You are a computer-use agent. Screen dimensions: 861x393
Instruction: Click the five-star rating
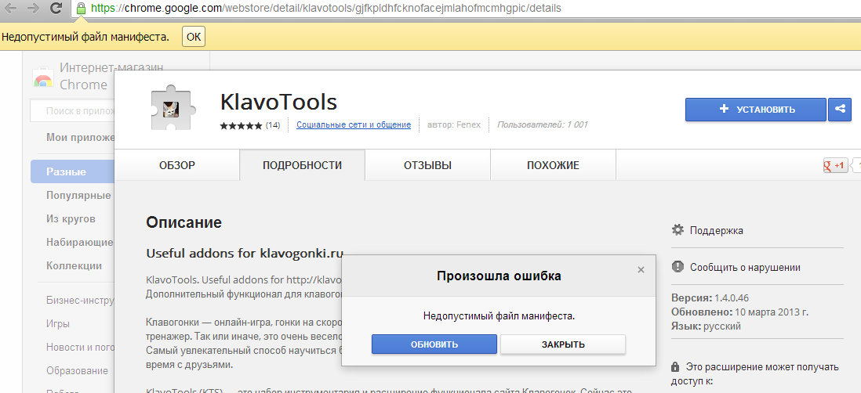coord(241,125)
